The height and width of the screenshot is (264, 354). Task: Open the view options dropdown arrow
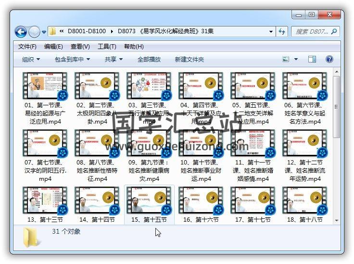tap(296, 60)
